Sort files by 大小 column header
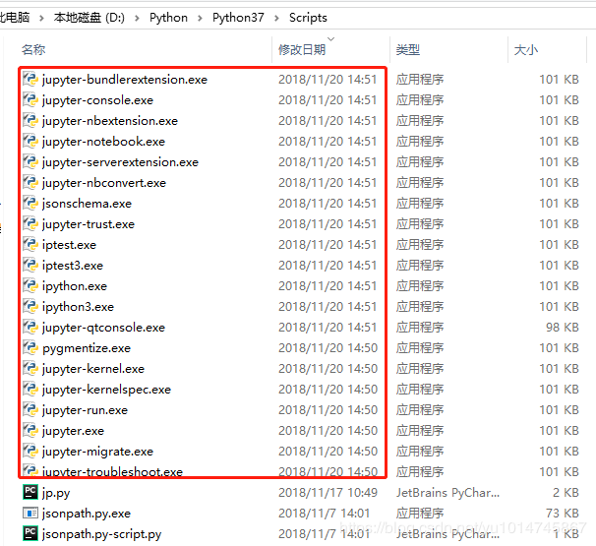The image size is (596, 546). [526, 49]
